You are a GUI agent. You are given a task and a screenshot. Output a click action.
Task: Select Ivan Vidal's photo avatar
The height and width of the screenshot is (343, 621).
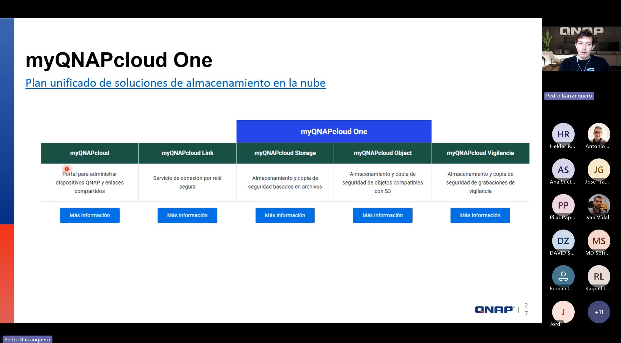(599, 205)
